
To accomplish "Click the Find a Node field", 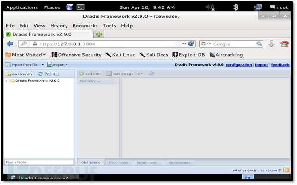I will (39, 162).
